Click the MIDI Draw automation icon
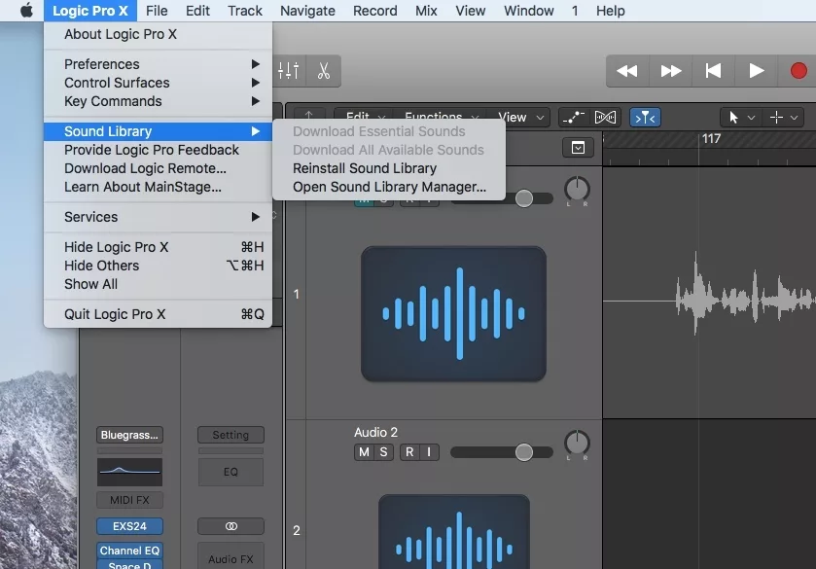The height and width of the screenshot is (569, 816). [573, 117]
